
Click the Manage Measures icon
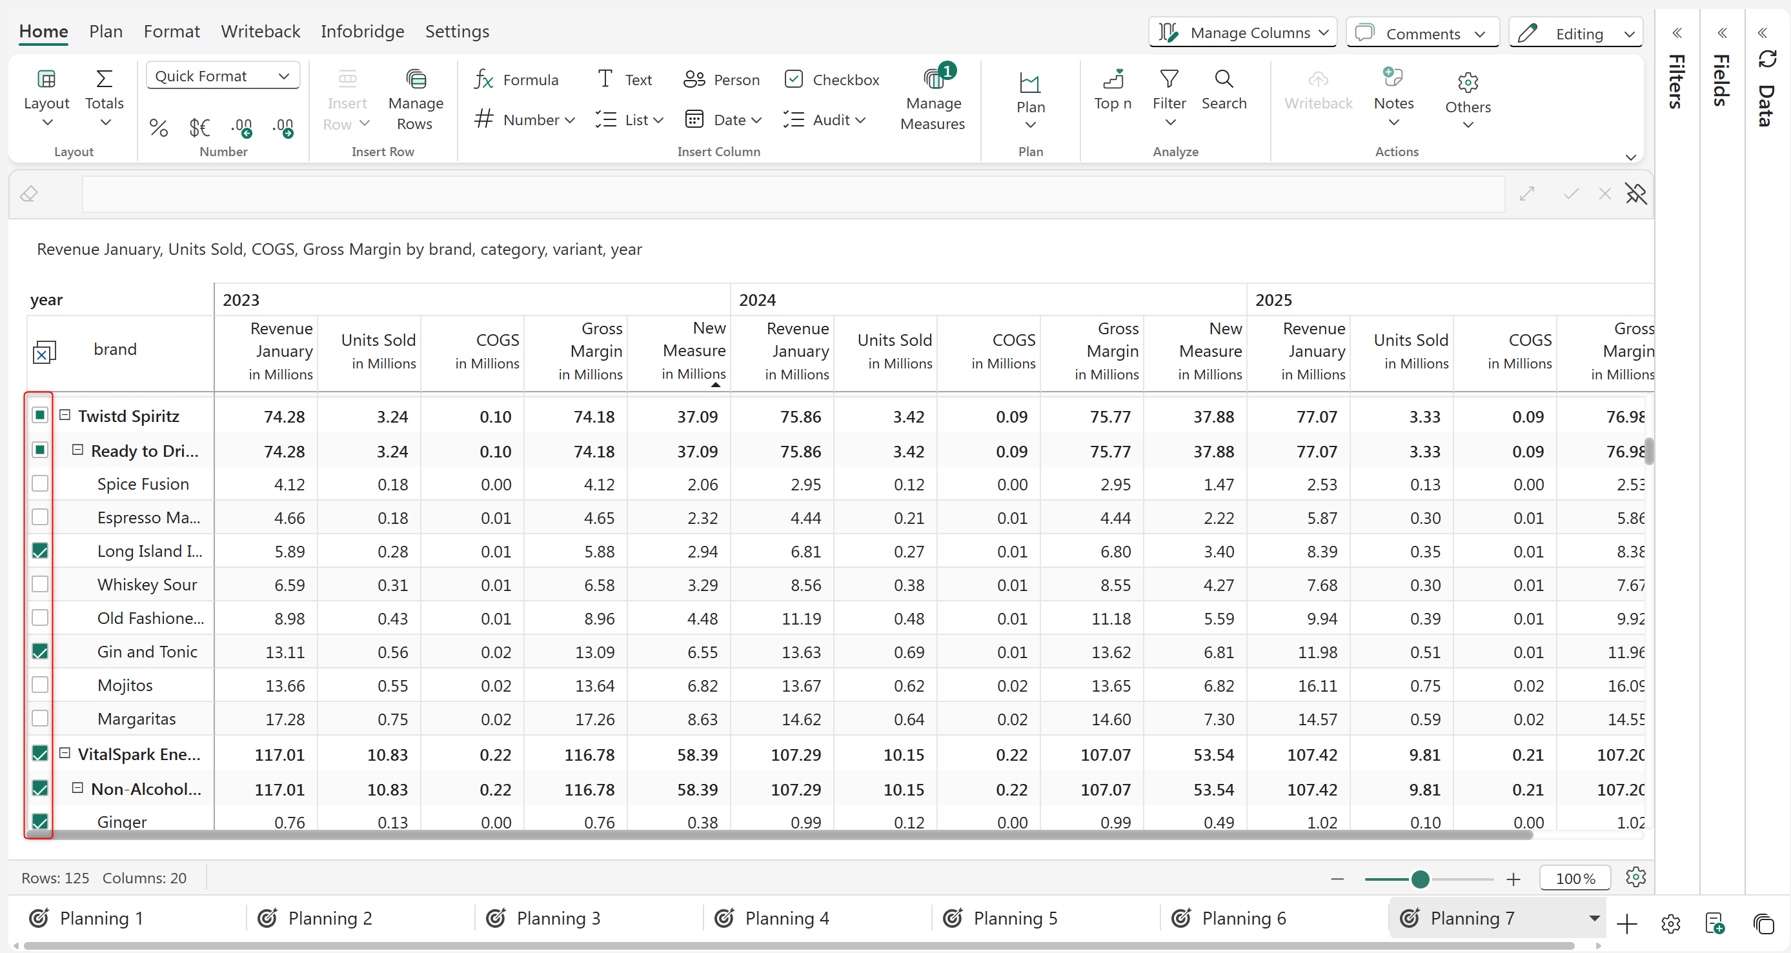click(x=934, y=80)
